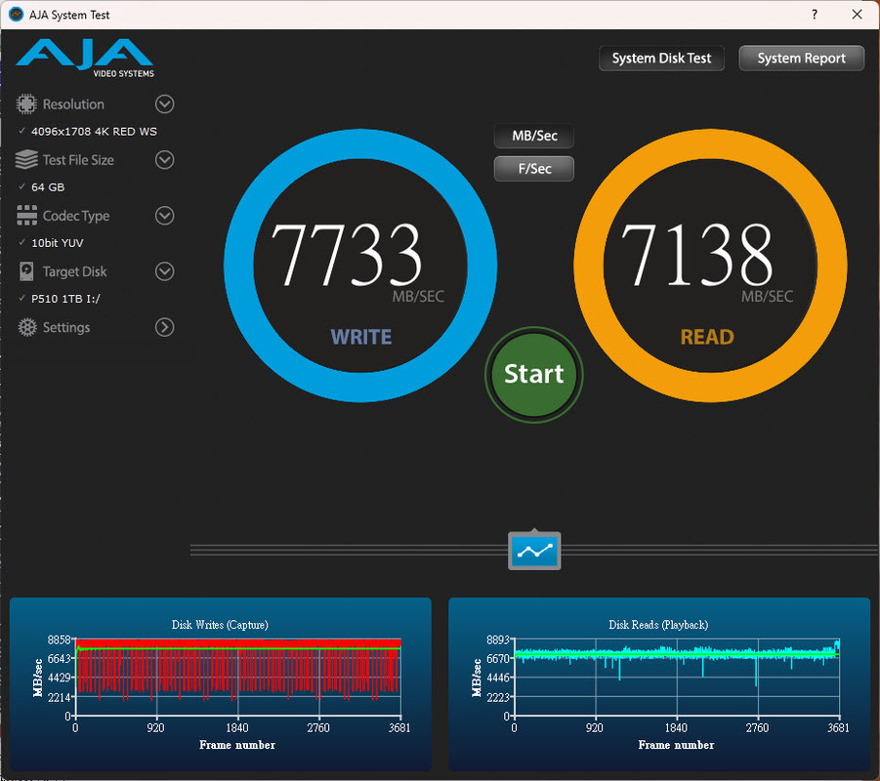This screenshot has height=781, width=880.
Task: Click the Test File Size label
Action: click(78, 160)
